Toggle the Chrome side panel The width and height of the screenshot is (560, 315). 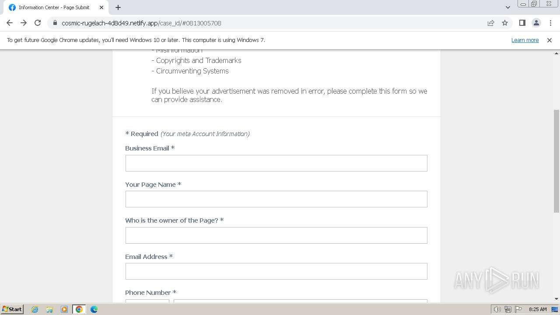tap(522, 23)
